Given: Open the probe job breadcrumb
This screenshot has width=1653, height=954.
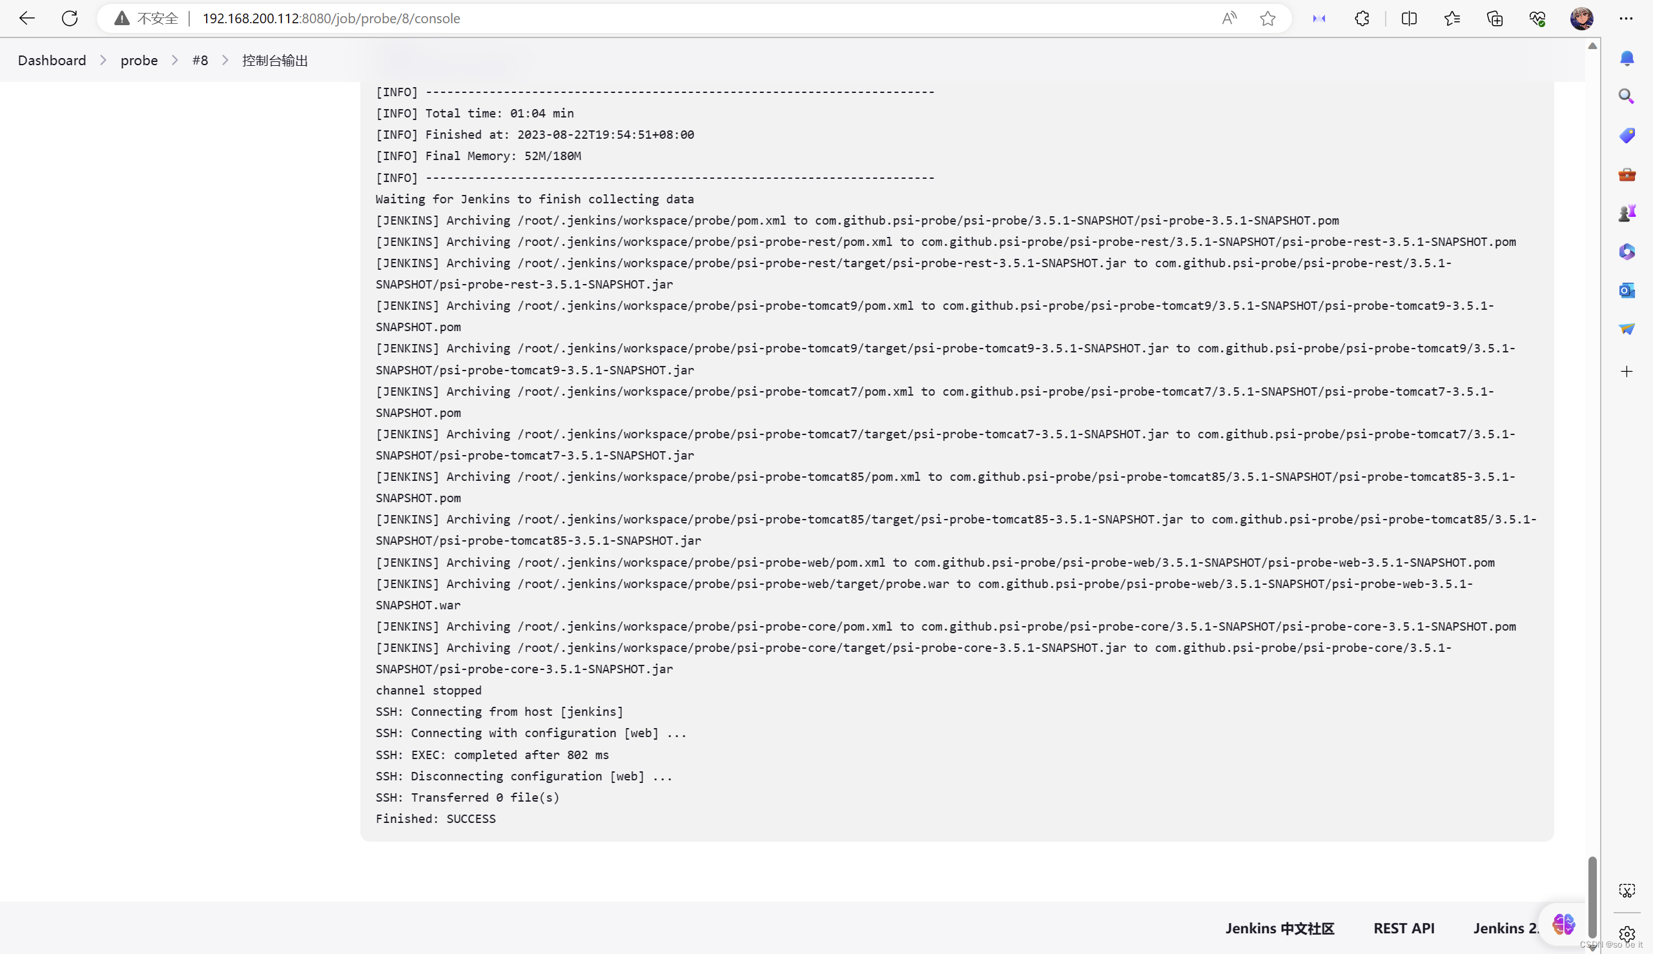Looking at the screenshot, I should (139, 60).
